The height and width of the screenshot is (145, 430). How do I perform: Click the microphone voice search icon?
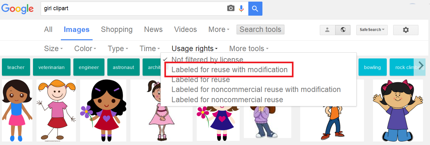point(242,9)
